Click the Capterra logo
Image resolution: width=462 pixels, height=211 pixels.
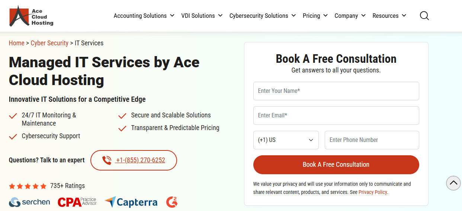[131, 202]
